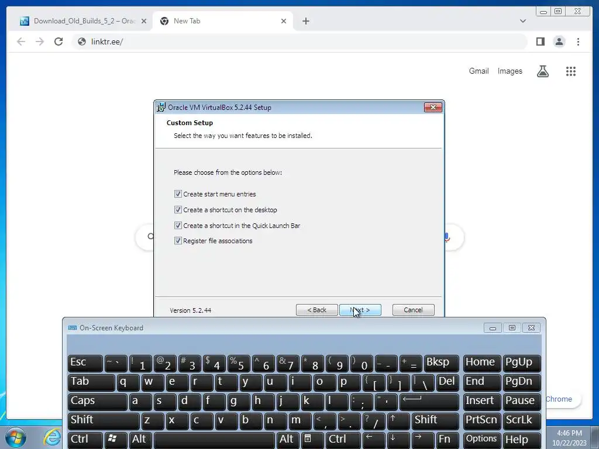Toggle the left Ctrl key
599x449 pixels.
point(85,440)
